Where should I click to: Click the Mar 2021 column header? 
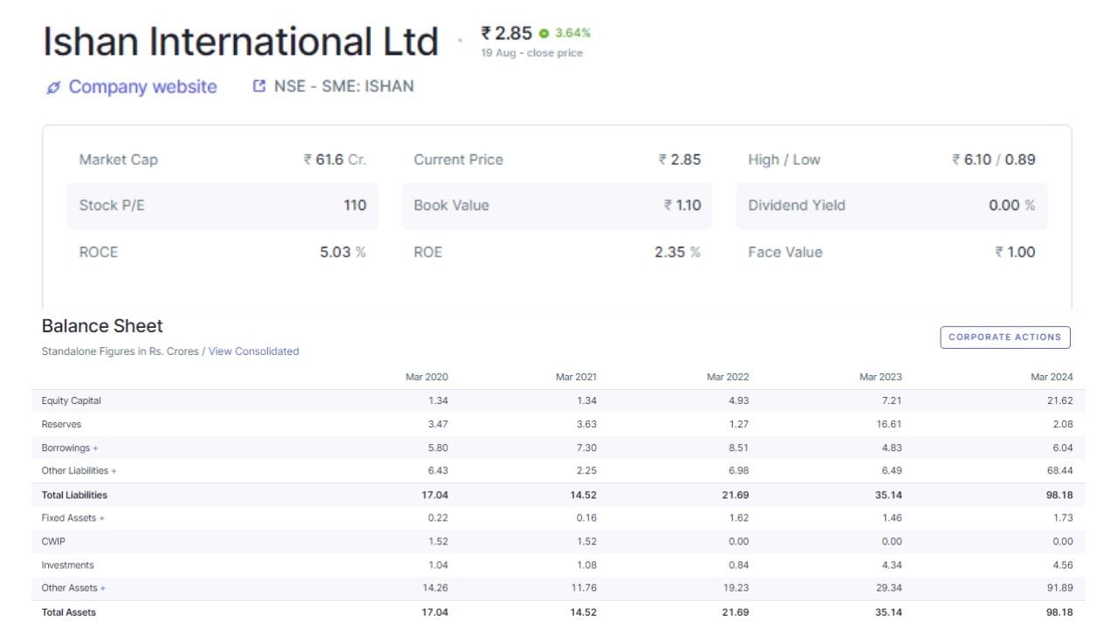point(576,378)
